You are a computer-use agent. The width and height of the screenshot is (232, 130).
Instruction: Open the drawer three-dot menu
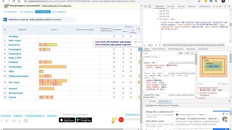pyautogui.click(x=145, y=101)
